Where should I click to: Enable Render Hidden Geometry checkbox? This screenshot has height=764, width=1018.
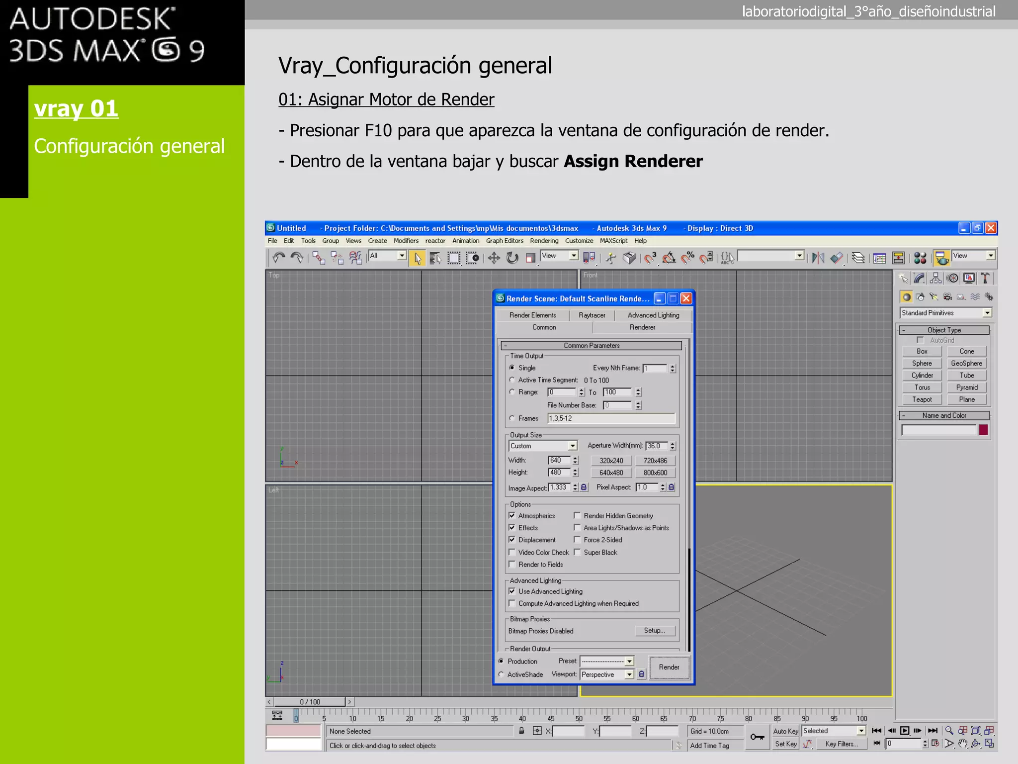577,515
